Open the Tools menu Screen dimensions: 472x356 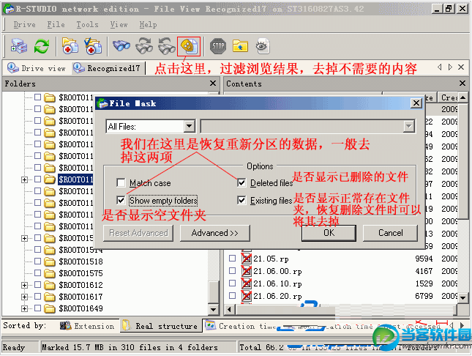point(87,24)
